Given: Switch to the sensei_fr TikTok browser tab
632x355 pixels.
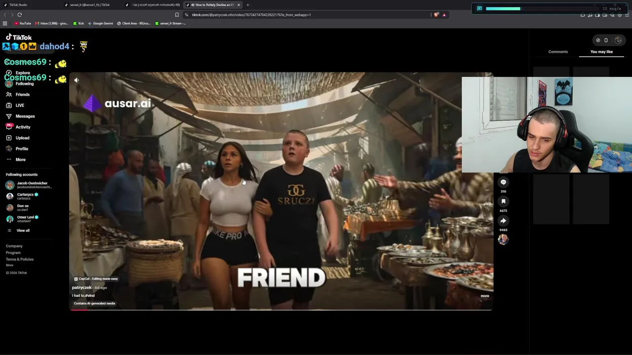Looking at the screenshot, I should (91, 5).
